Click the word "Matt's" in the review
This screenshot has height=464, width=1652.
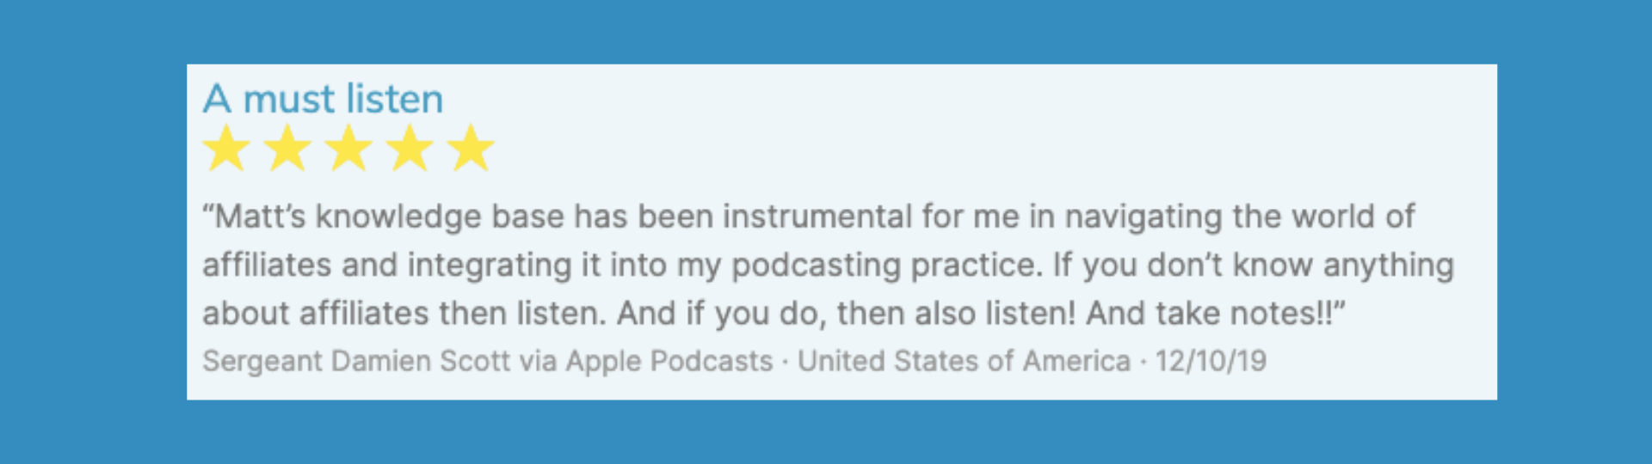pyautogui.click(x=256, y=217)
